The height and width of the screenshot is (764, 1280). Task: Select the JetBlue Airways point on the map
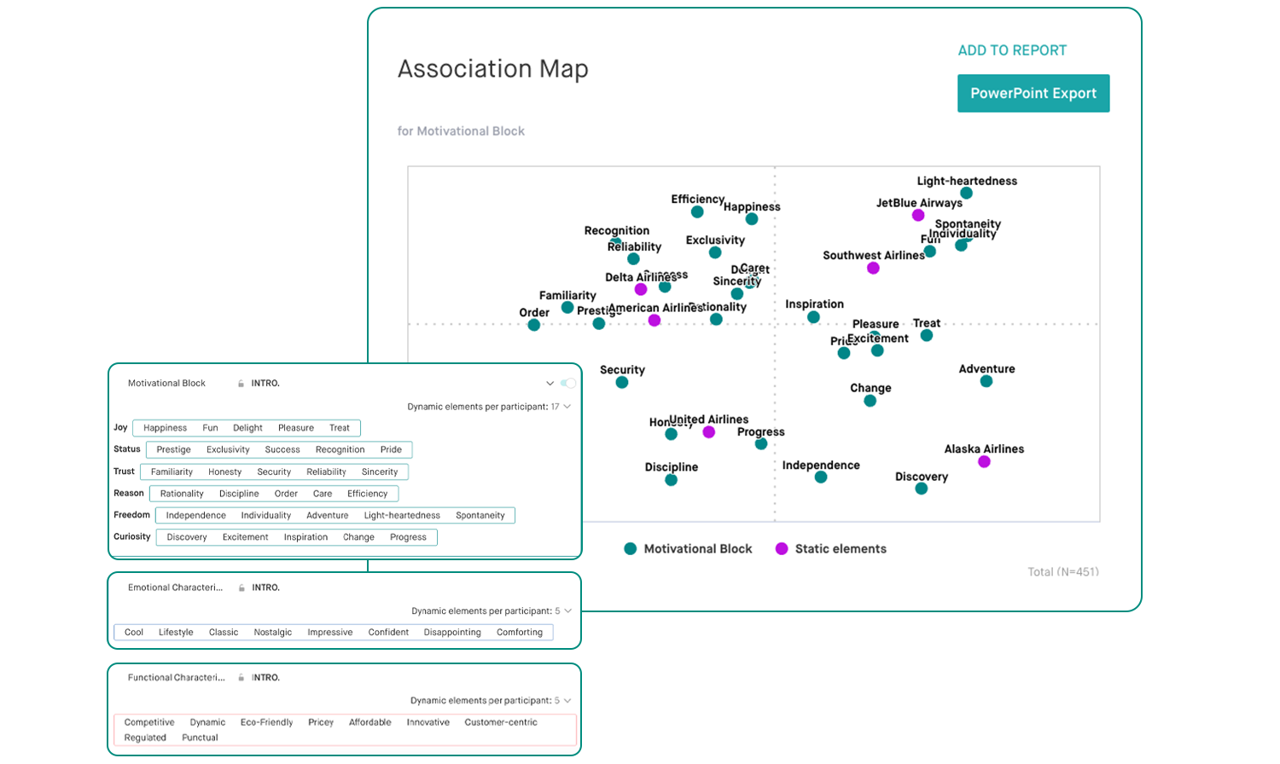coord(918,215)
